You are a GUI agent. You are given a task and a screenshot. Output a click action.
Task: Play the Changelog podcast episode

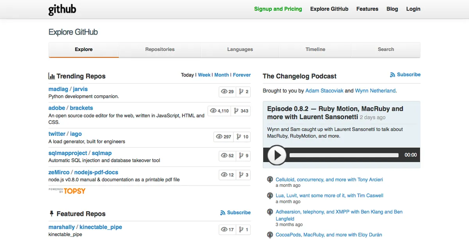tap(277, 155)
